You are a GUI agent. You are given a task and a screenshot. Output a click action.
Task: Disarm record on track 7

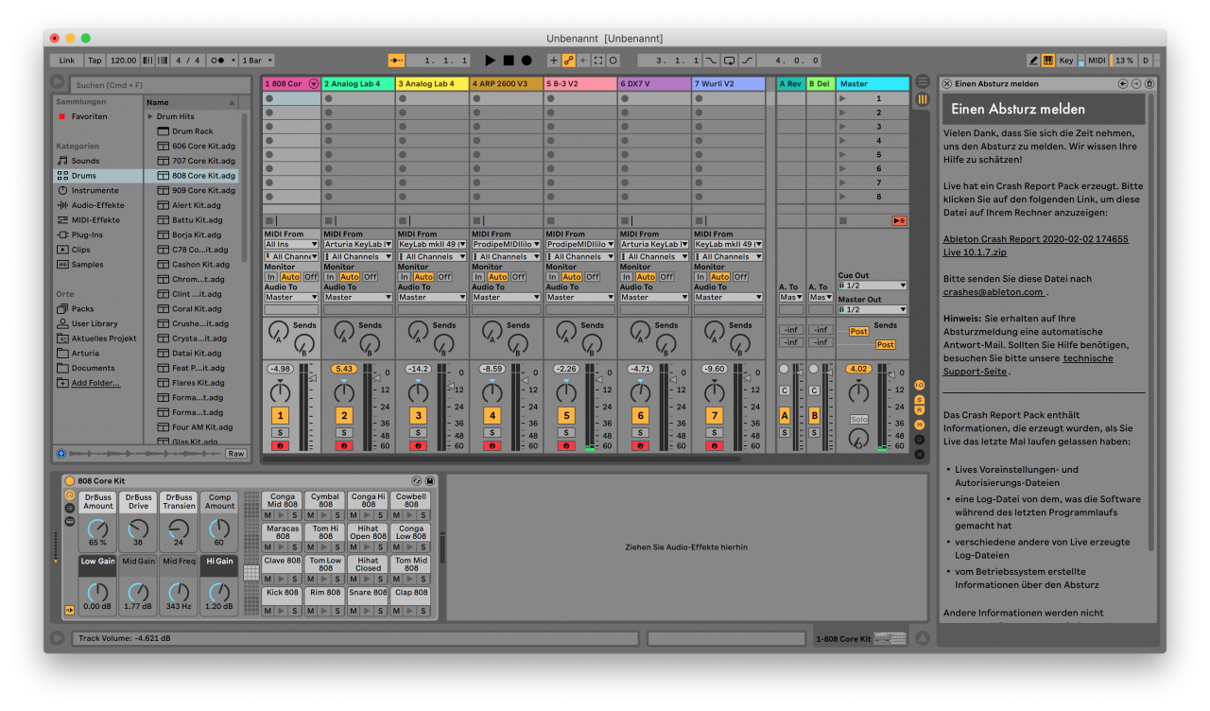coord(715,445)
